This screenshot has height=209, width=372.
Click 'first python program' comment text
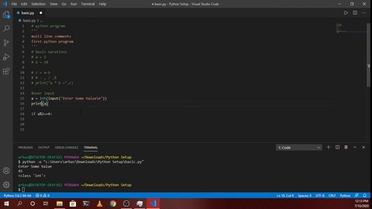52,41
